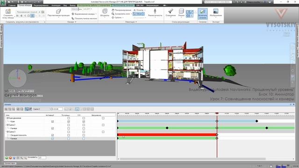Click highlighted pause button in Animator
Screen dimensions: 299x168
77,109
